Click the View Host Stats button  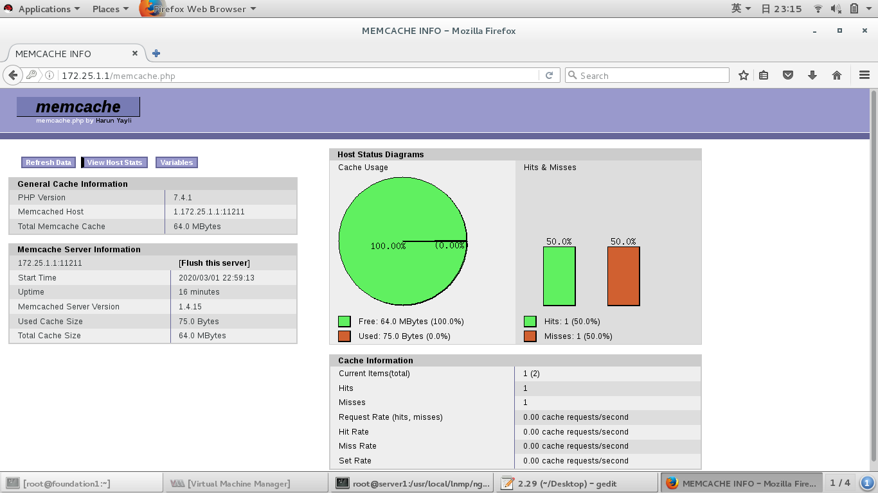pos(114,162)
